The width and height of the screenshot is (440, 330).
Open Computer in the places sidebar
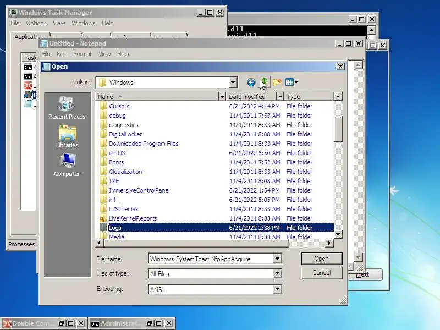pyautogui.click(x=67, y=165)
